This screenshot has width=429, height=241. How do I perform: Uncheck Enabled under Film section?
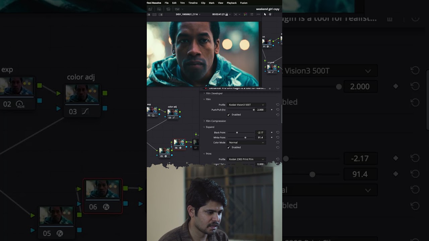pyautogui.click(x=229, y=114)
